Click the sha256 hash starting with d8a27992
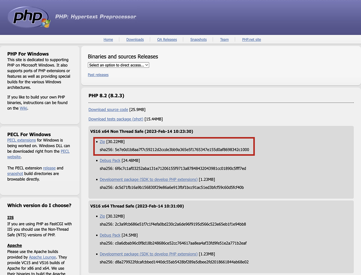361x275 pixels. coord(182,262)
